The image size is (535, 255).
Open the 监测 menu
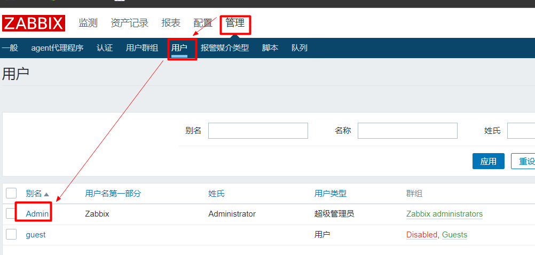(x=88, y=23)
